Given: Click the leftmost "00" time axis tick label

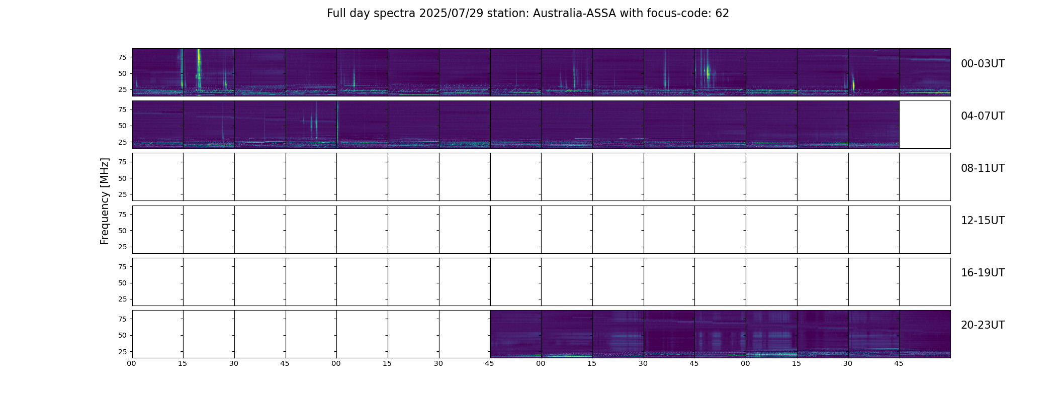Looking at the screenshot, I should click(x=131, y=363).
